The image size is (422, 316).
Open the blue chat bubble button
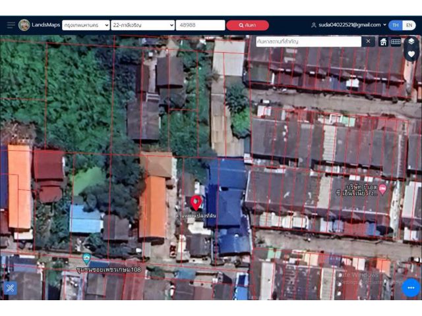point(411,288)
